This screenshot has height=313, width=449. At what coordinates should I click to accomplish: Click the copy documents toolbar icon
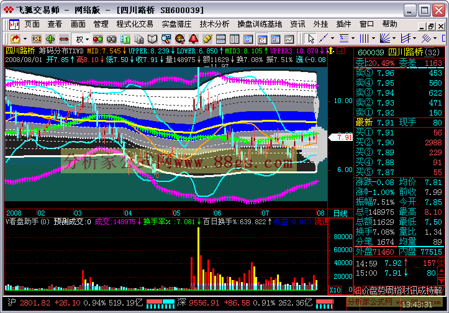tap(139, 39)
